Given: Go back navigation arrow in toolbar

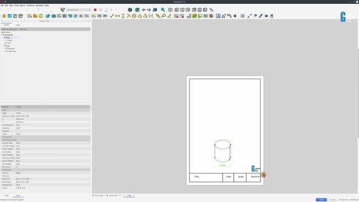Looking at the screenshot, I should coord(144,10).
